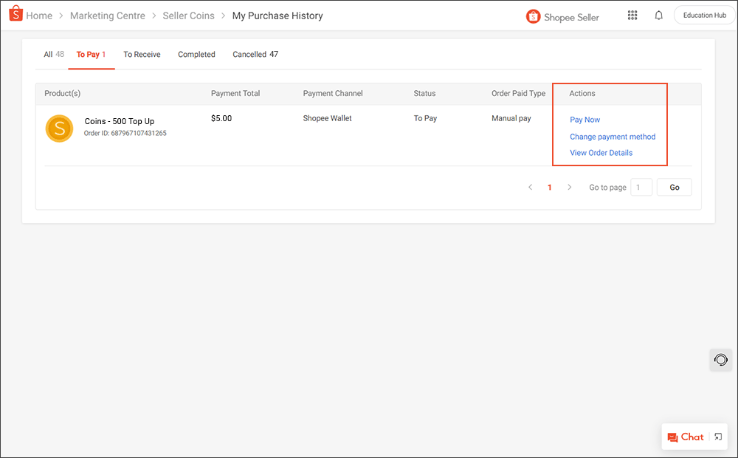The width and height of the screenshot is (738, 458).
Task: Open the To Receive tab
Action: click(142, 54)
